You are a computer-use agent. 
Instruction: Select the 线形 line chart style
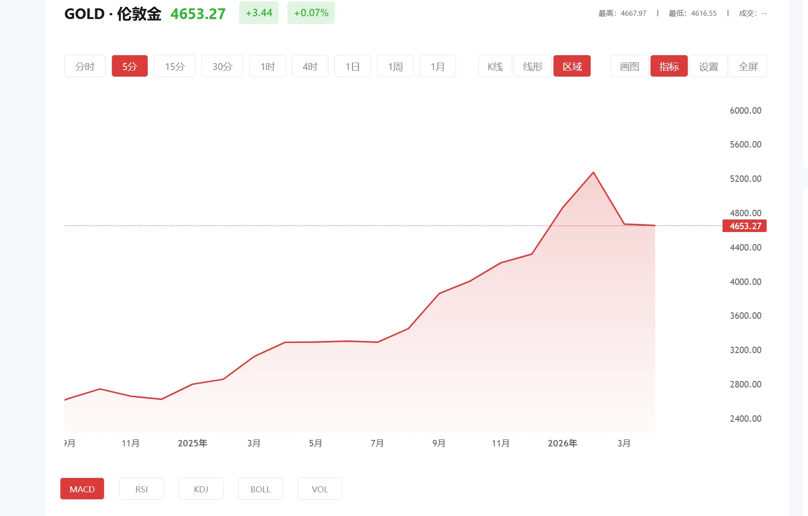(532, 66)
